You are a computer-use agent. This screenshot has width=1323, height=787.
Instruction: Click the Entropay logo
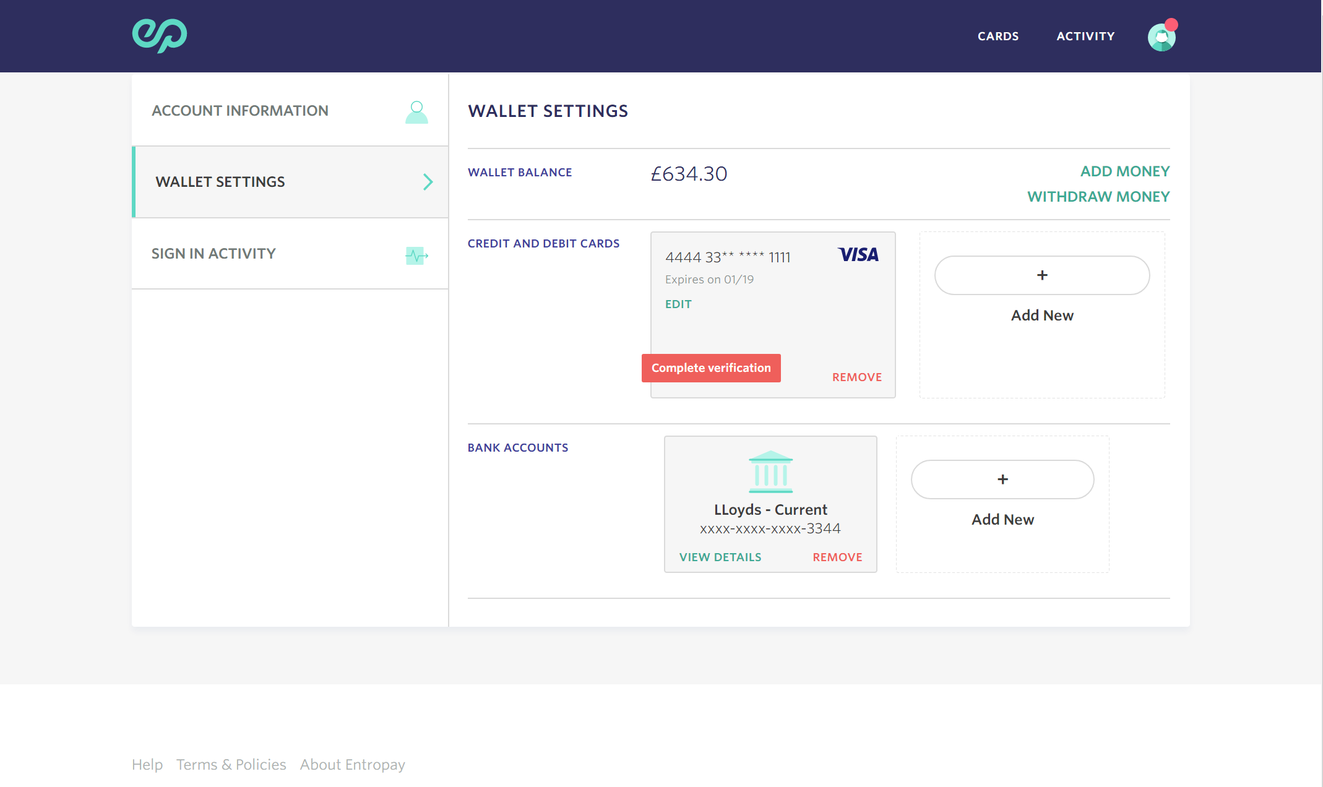pyautogui.click(x=159, y=35)
